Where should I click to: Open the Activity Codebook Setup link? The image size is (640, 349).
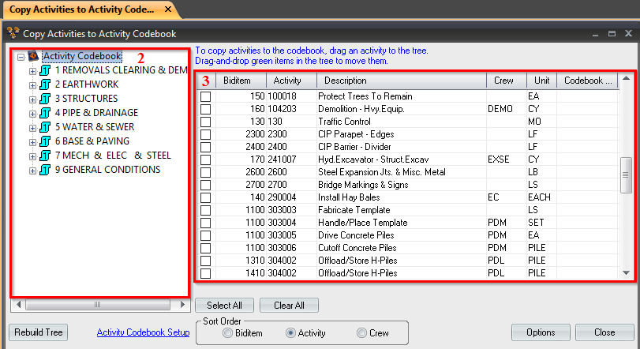[143, 332]
